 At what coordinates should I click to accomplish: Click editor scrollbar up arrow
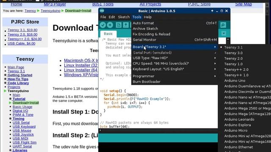pyautogui.click(x=228, y=39)
